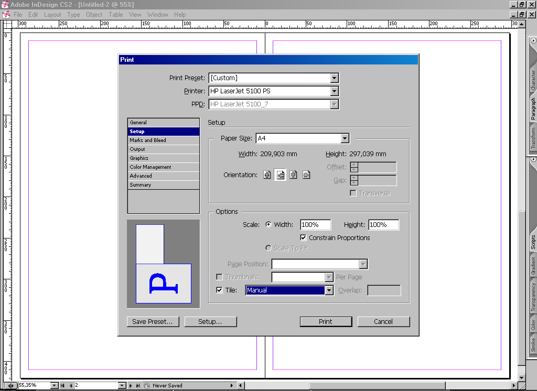Click the InDesign application icon in title bar
The image size is (537, 391).
(5, 4)
